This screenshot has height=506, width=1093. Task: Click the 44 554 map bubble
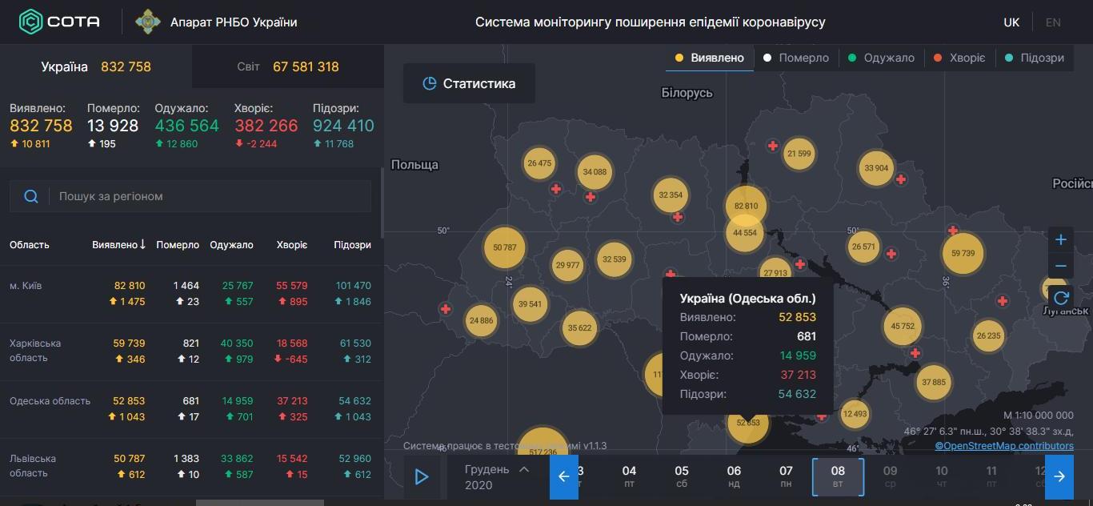click(x=745, y=233)
